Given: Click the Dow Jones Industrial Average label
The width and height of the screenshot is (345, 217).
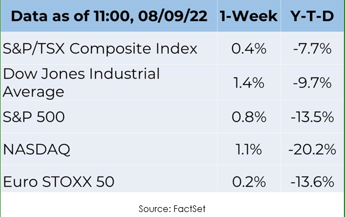Looking at the screenshot, I should click(x=81, y=83).
